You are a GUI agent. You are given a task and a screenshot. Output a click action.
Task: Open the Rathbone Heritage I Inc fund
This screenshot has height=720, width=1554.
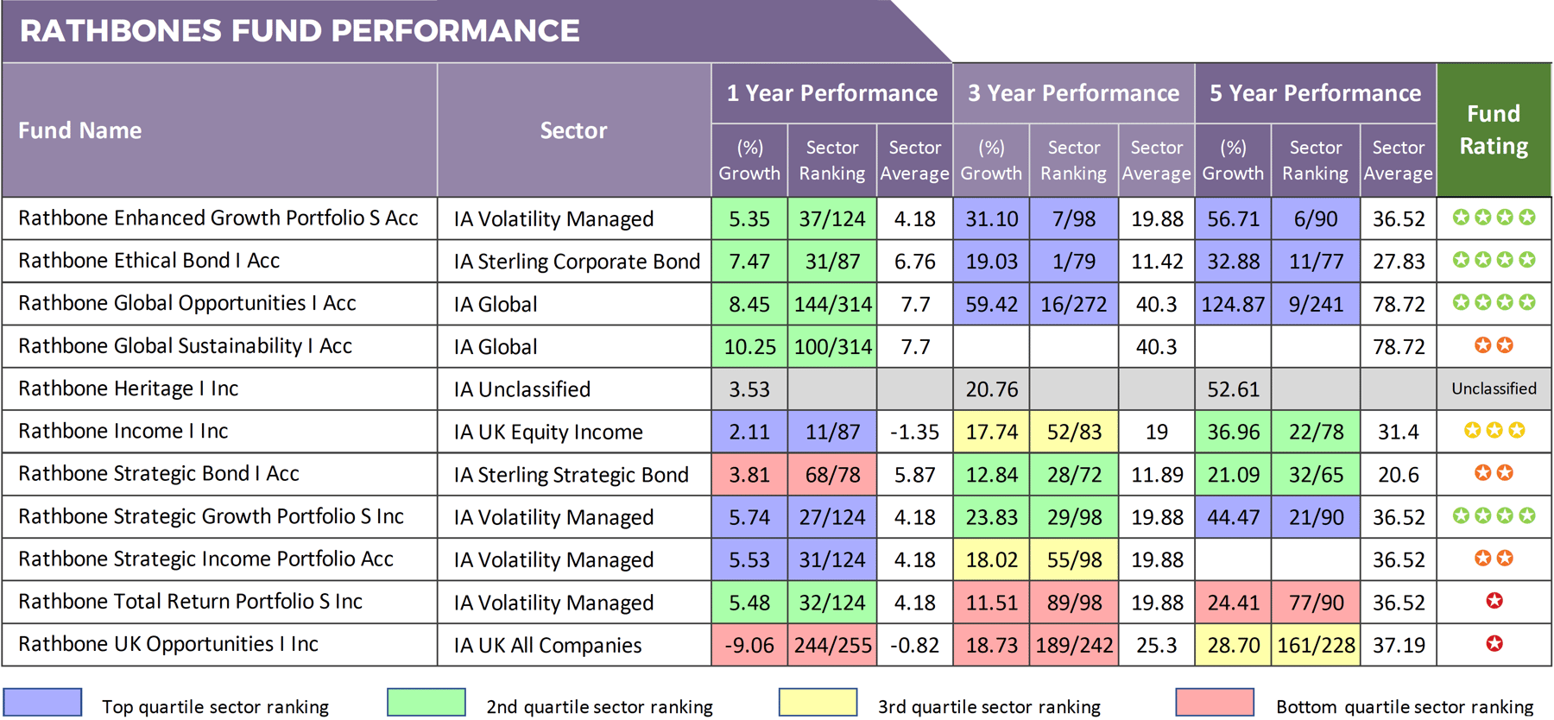coord(129,388)
